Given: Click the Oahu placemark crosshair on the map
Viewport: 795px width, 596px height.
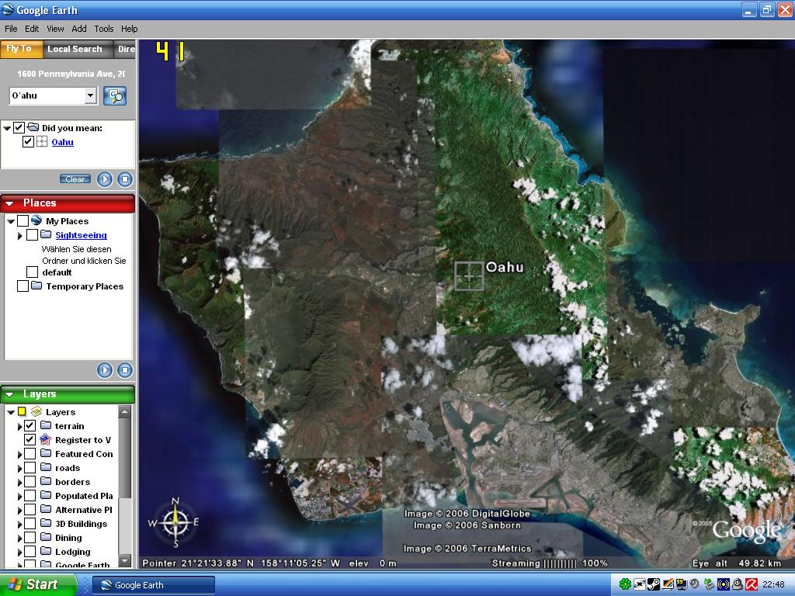Looking at the screenshot, I should coord(469,276).
